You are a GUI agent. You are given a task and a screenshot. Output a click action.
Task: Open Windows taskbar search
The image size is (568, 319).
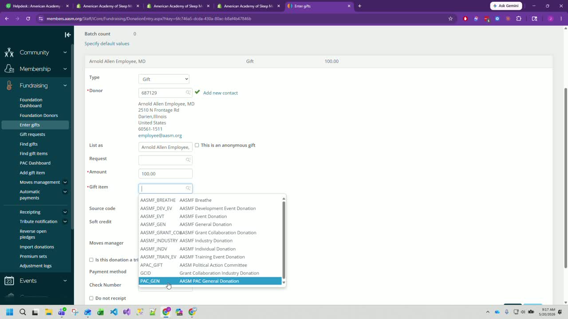pos(23,312)
